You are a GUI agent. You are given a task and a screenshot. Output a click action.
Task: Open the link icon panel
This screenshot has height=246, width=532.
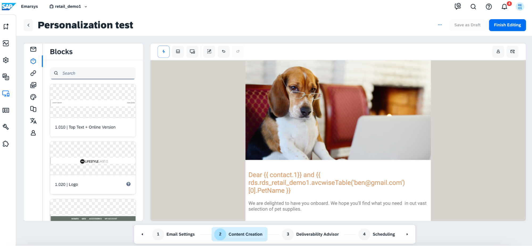point(33,73)
